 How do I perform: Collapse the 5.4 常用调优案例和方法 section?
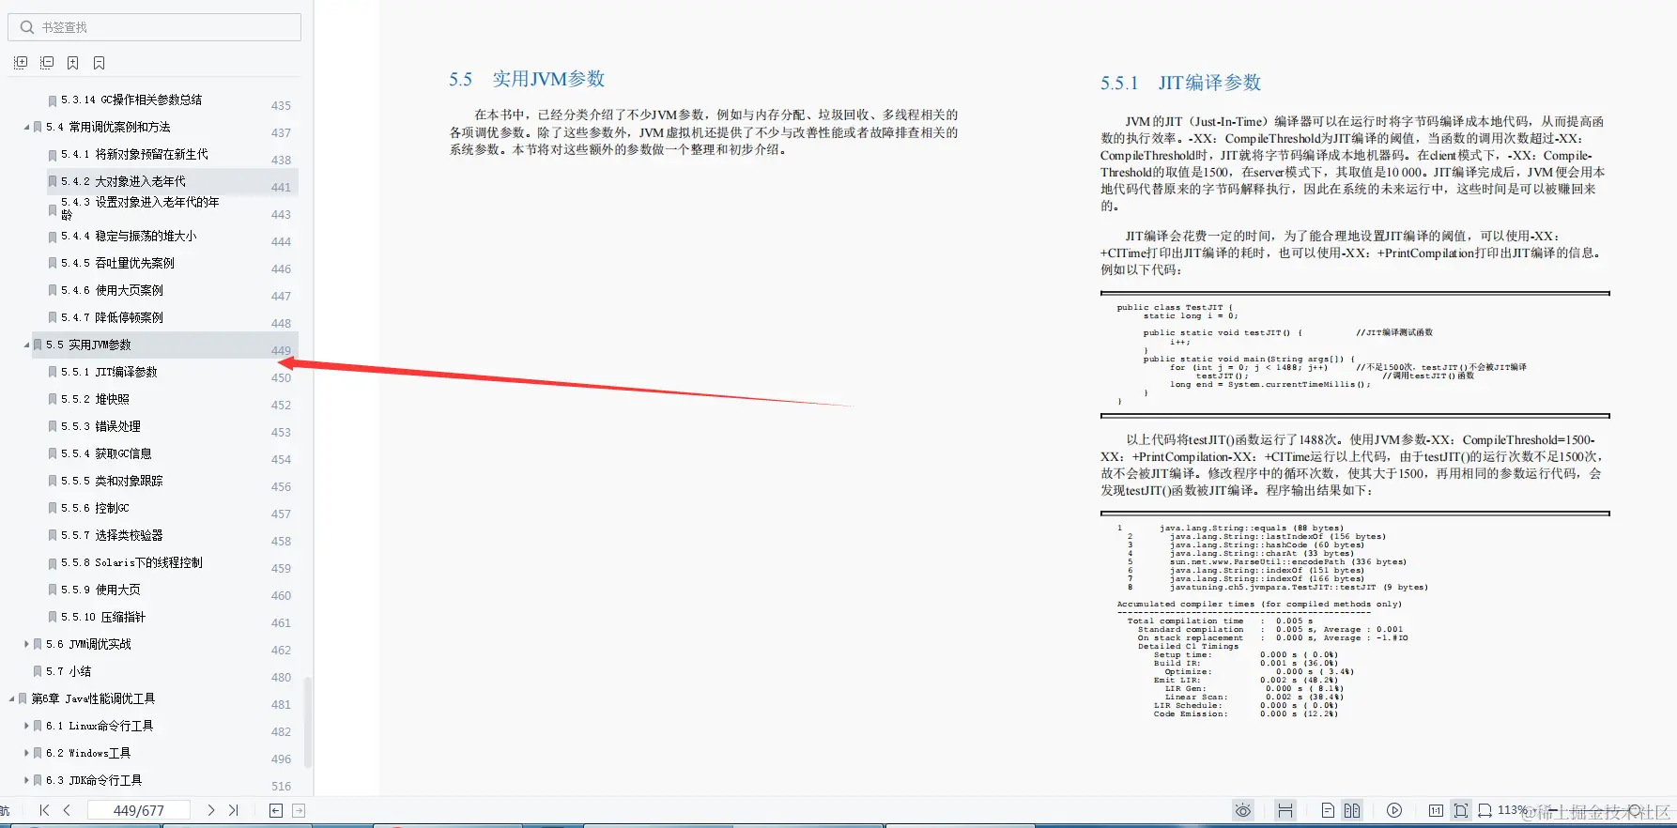tap(26, 127)
